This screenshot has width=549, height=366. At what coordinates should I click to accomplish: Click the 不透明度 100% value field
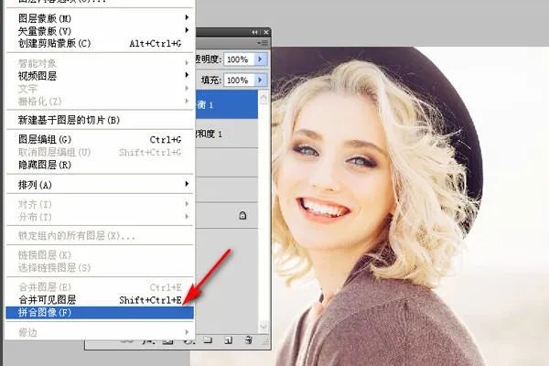click(240, 59)
